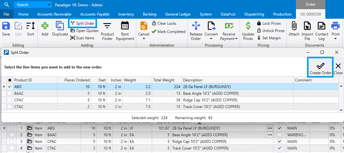Click the Split Order list scroll-down arrow
Viewport: 344px width, 153px height.
tap(341, 110)
